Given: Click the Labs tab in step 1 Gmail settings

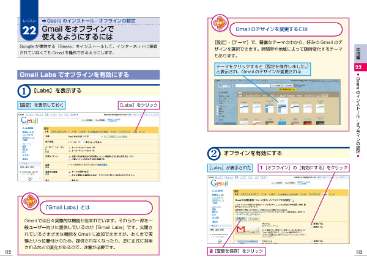Looking at the screenshot, I should point(135,131).
